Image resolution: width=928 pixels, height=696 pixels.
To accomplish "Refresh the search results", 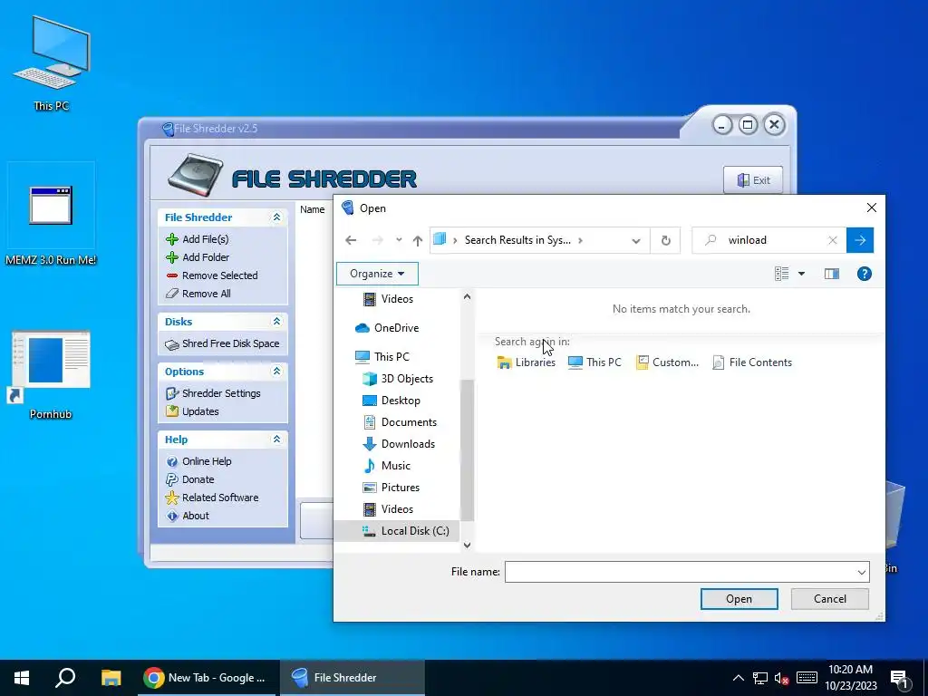I will click(x=666, y=240).
